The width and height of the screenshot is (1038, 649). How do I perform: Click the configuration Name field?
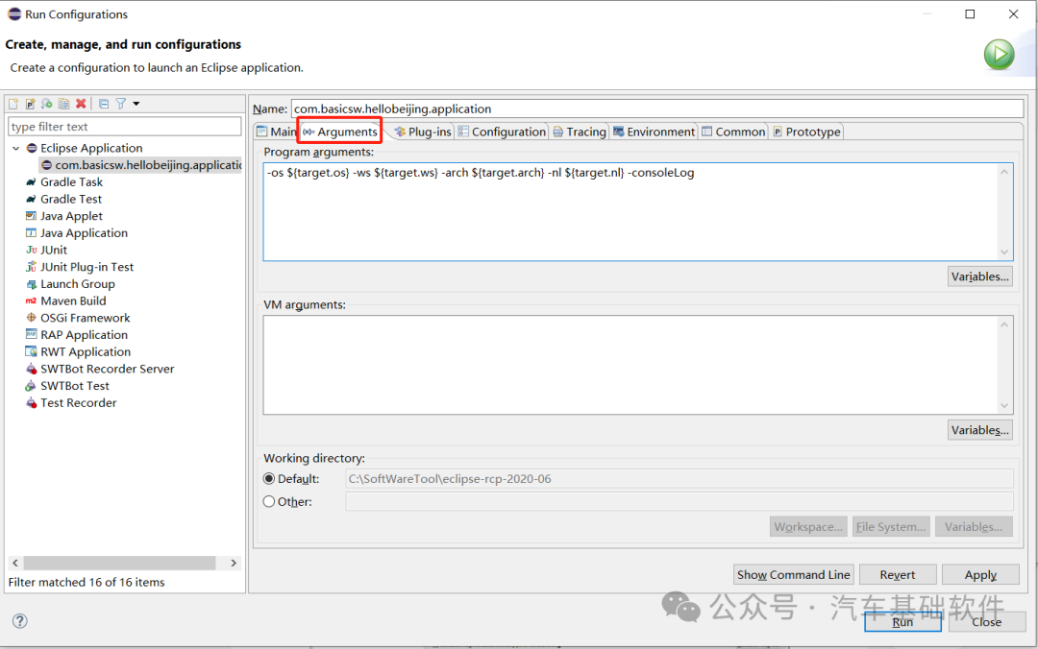(658, 109)
